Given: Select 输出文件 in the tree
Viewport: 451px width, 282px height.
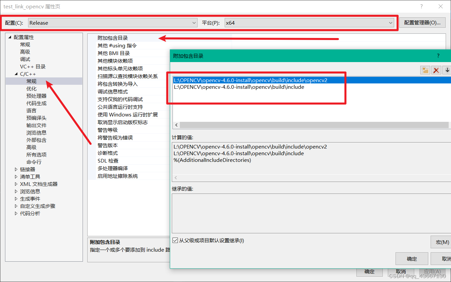Looking at the screenshot, I should coord(36,125).
